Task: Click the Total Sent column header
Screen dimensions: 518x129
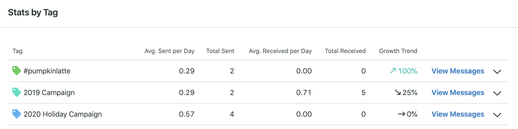Action: pos(220,51)
